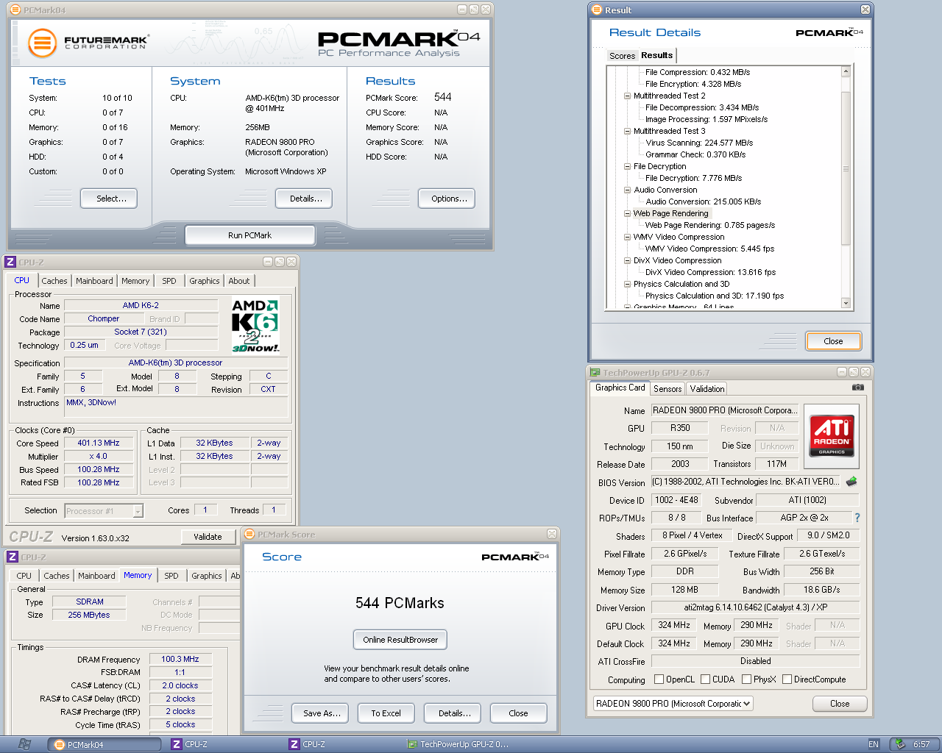Click Close button in GPU-Z window
Screen dimensions: 942x753
840,704
